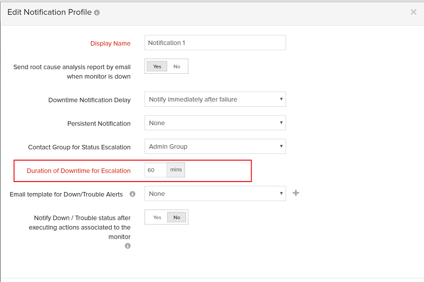This screenshot has height=282, width=424.
Task: Click the Display Name label
Action: pyautogui.click(x=110, y=43)
